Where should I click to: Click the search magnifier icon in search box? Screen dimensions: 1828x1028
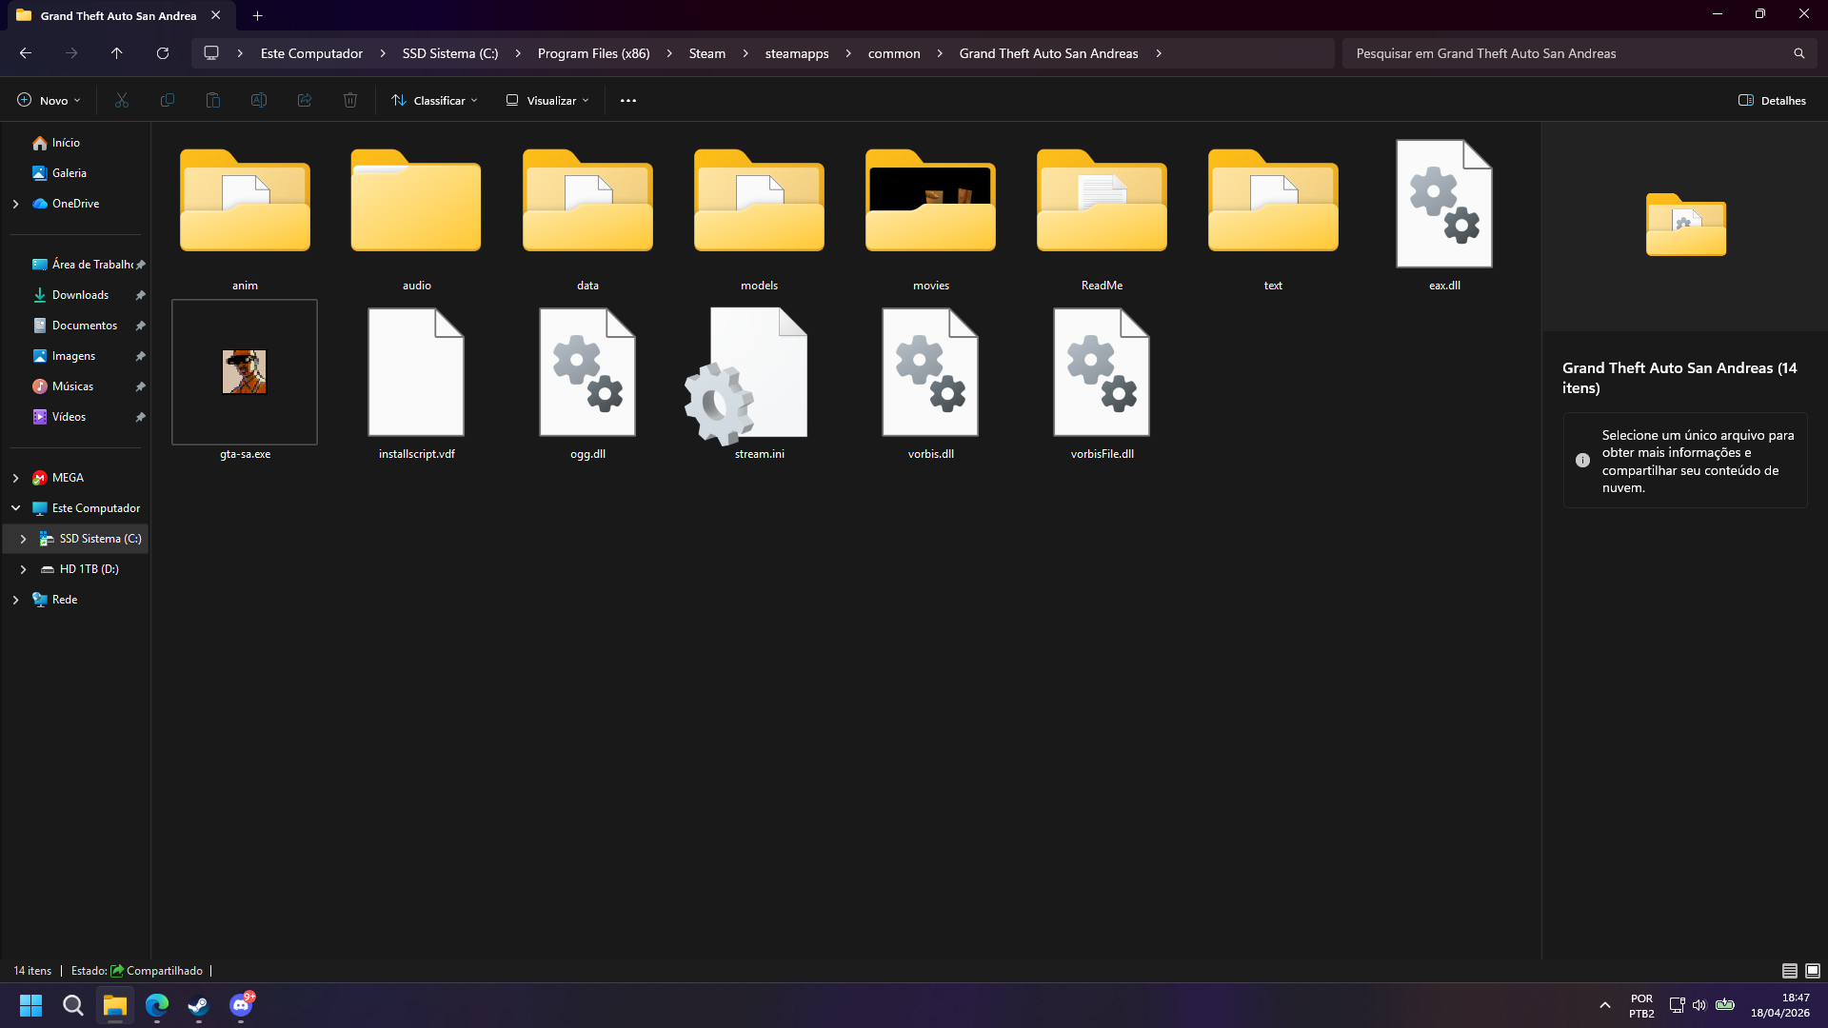[1798, 53]
